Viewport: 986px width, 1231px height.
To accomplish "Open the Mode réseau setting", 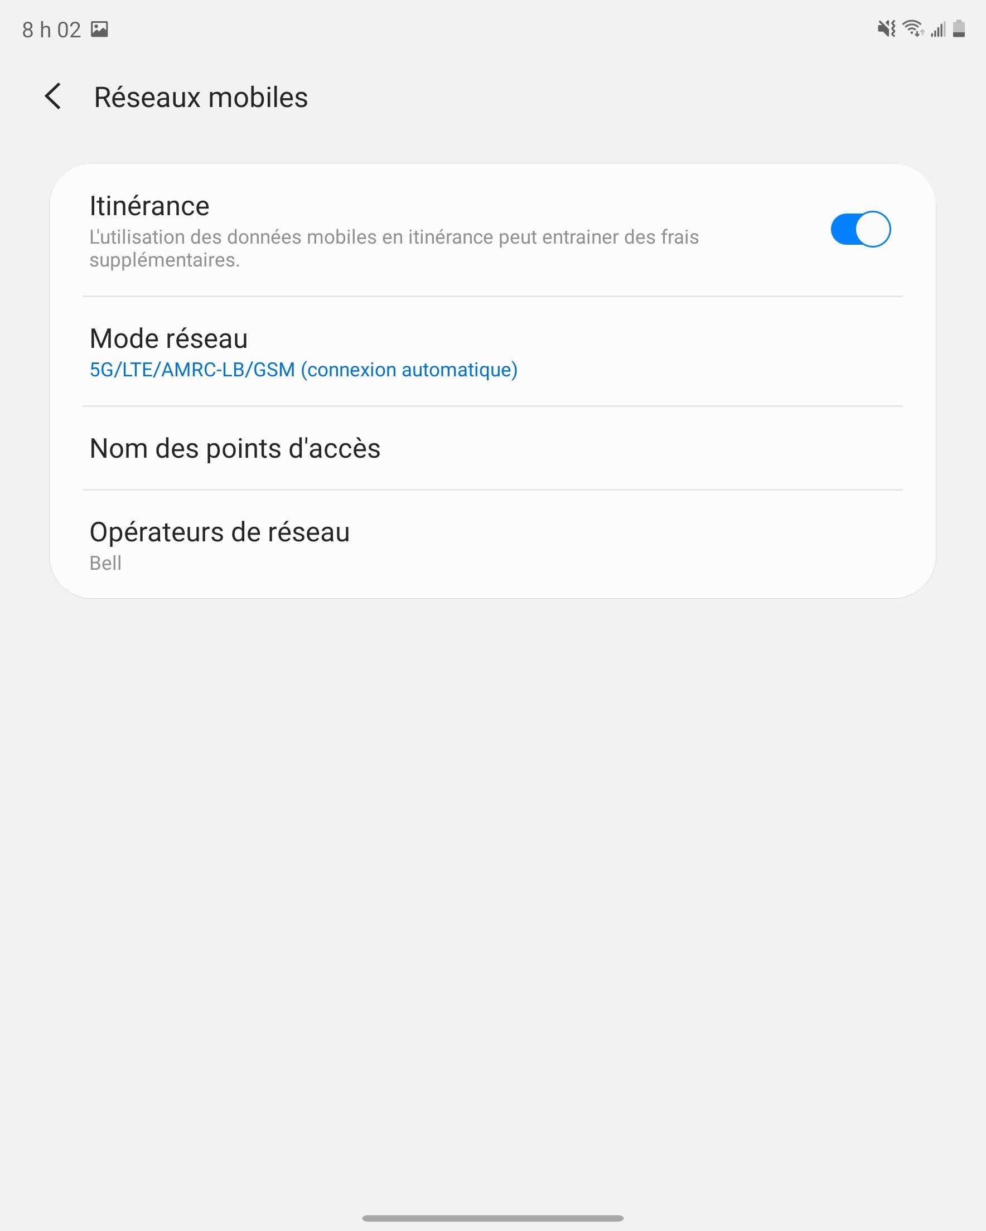I will pos(492,352).
